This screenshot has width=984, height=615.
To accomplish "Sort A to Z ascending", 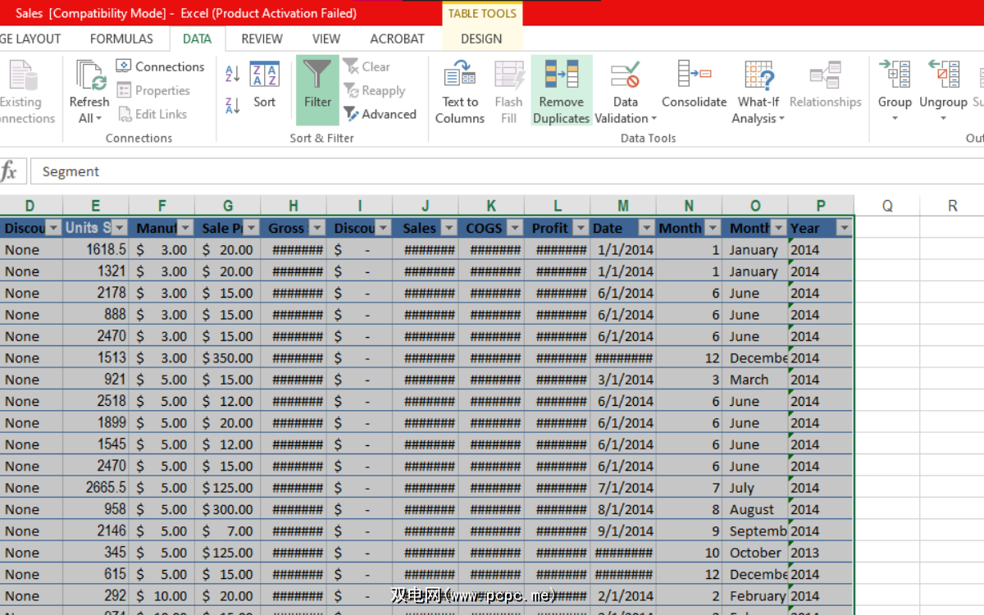I will click(233, 74).
